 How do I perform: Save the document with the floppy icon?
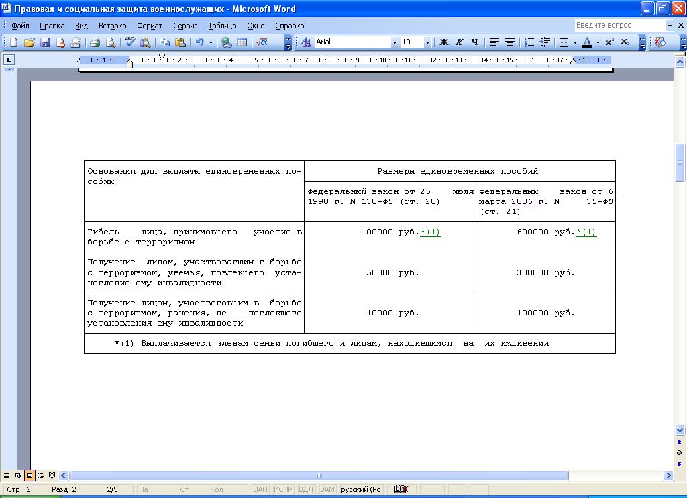[x=45, y=42]
